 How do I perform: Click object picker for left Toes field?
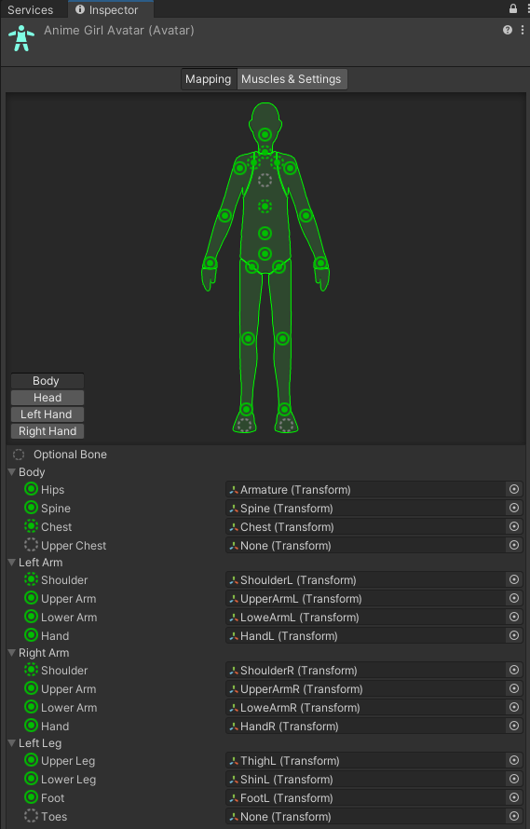tap(513, 816)
